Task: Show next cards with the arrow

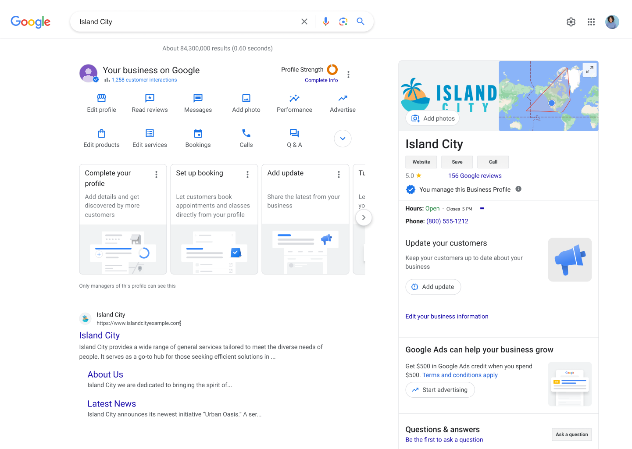Action: click(364, 217)
